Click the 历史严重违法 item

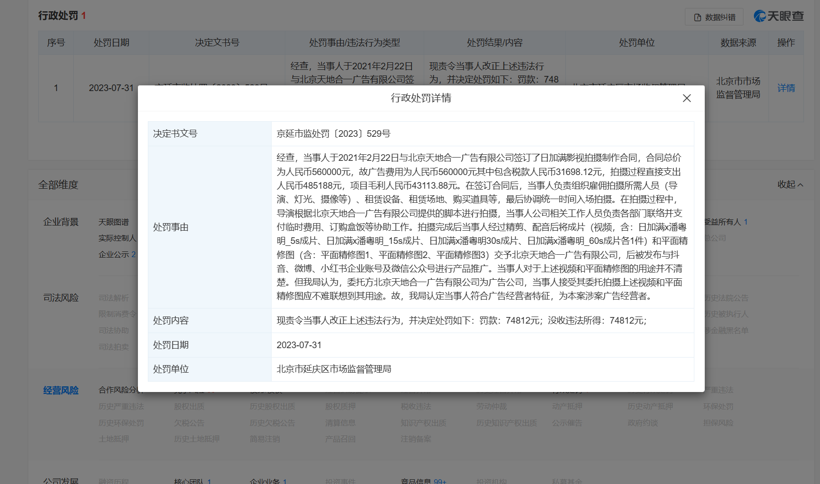[x=121, y=406]
